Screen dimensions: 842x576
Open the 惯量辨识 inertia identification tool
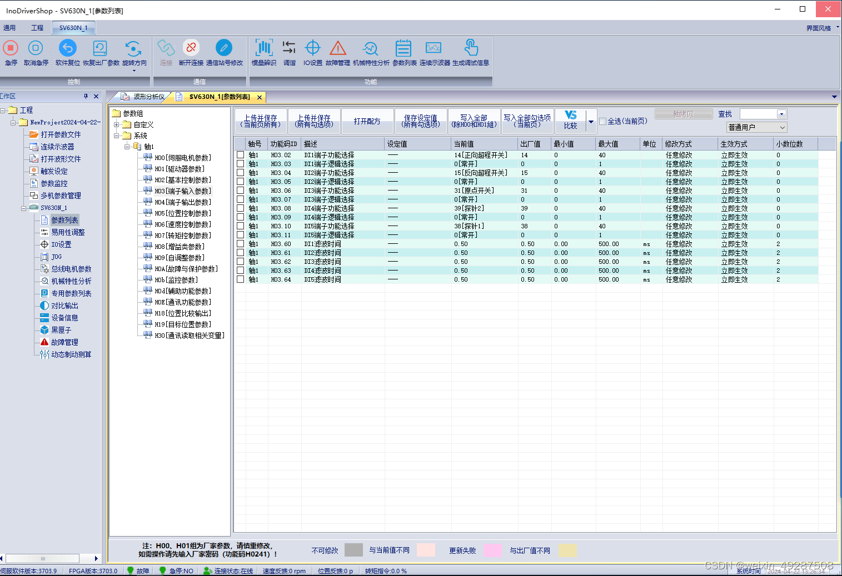coord(264,48)
